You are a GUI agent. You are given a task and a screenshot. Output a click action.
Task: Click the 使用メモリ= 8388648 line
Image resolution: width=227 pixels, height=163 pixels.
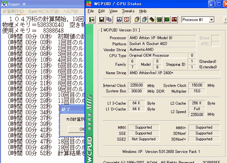pyautogui.click(x=33, y=31)
